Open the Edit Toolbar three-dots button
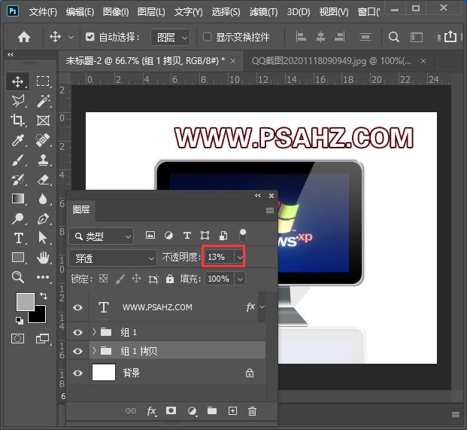Image resolution: width=467 pixels, height=430 pixels. coord(43,277)
